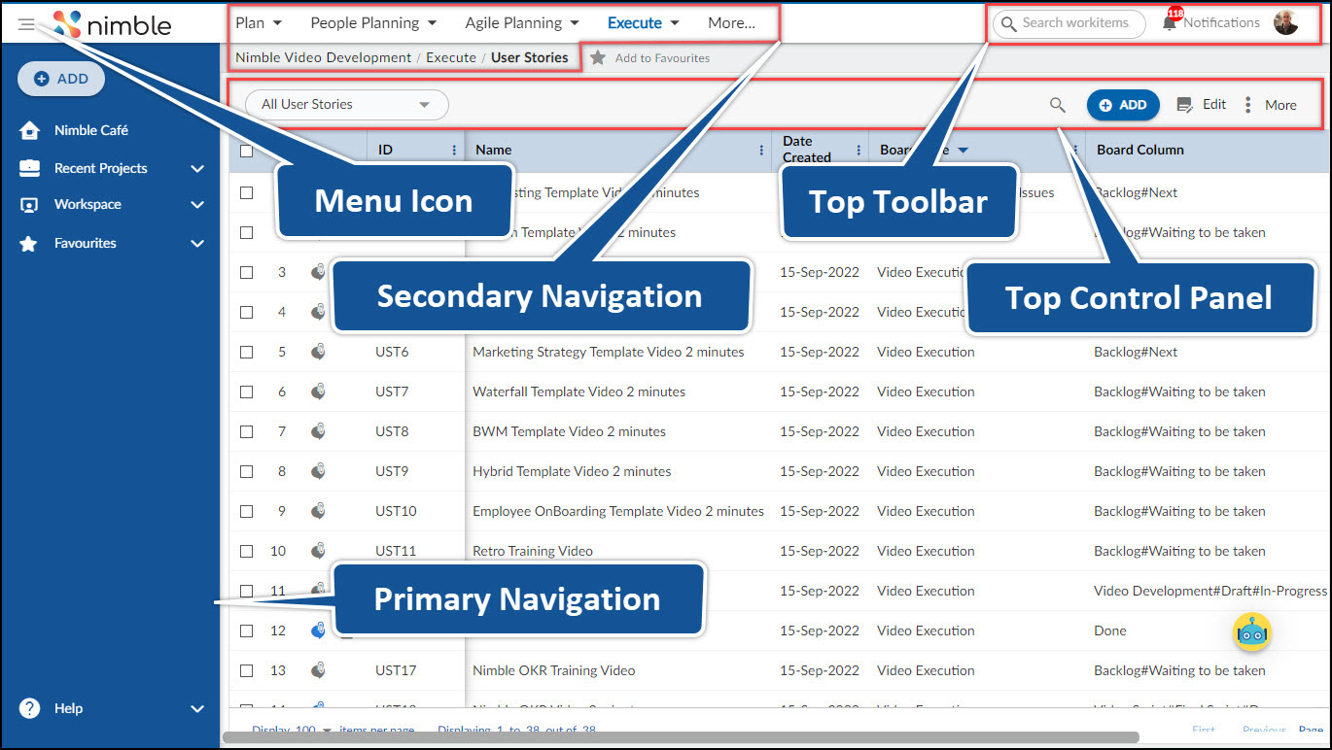The width and height of the screenshot is (1332, 750).
Task: Click the blue ADD button
Action: coord(1123,104)
